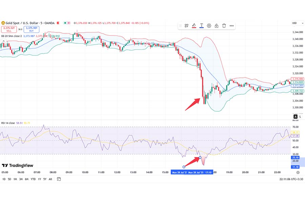Open the go-to-date calendar icon
Screen dimensions: 305x203
click(x=59, y=179)
